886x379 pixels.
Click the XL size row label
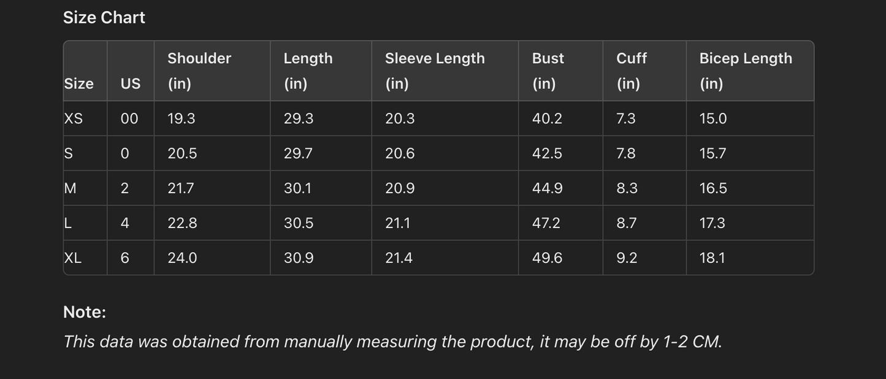(73, 258)
